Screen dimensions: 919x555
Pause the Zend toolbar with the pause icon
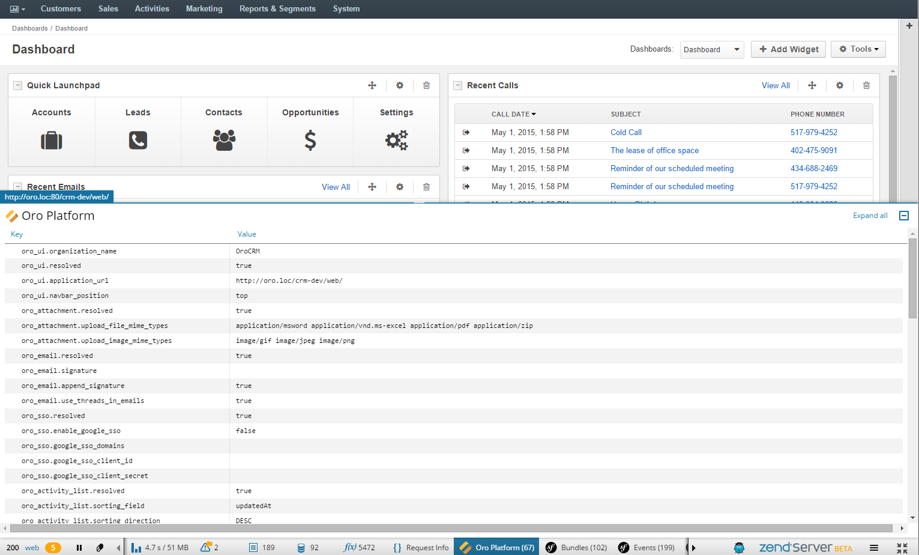tap(79, 548)
